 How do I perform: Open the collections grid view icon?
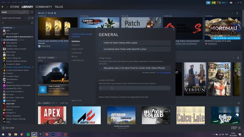[x=32, y=12]
